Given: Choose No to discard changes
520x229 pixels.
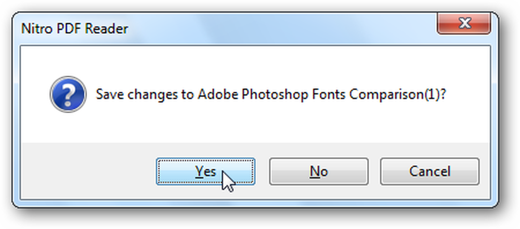Looking at the screenshot, I should pos(319,171).
